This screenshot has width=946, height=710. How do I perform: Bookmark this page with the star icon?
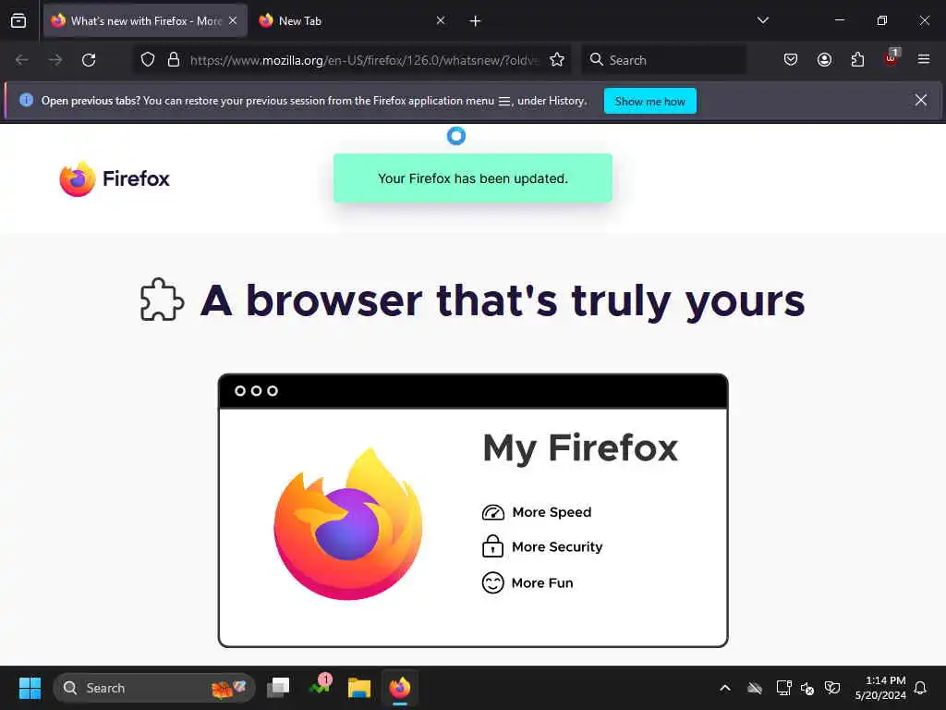coord(557,60)
